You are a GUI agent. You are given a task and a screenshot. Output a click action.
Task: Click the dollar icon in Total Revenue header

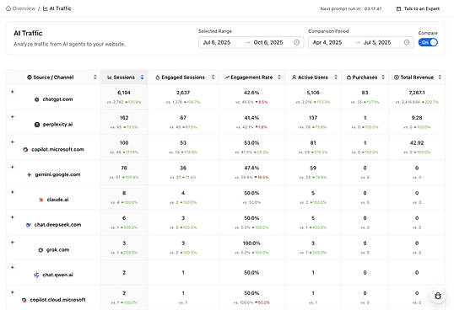[x=397, y=77]
